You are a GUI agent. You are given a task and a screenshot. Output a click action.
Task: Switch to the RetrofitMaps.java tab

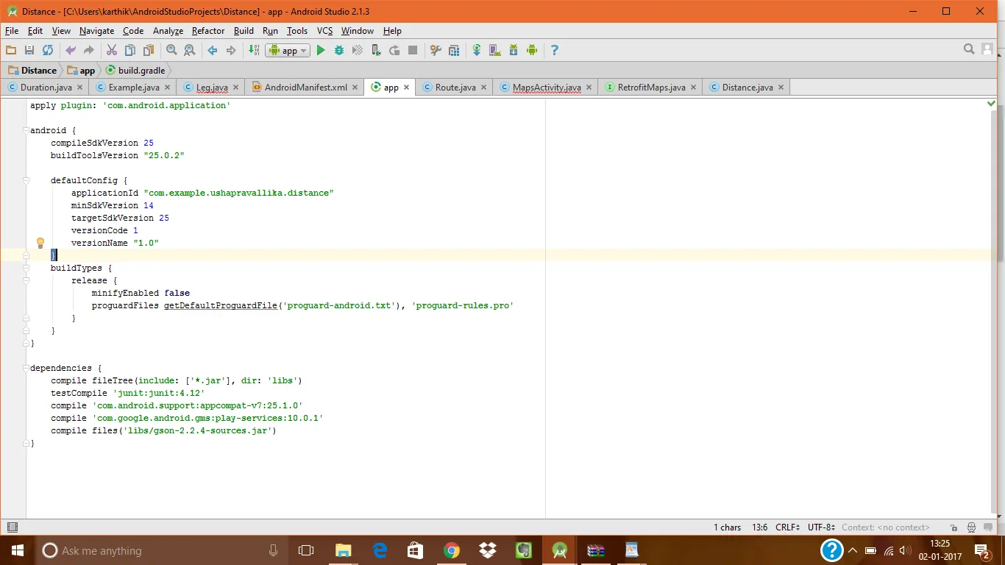[x=650, y=87]
